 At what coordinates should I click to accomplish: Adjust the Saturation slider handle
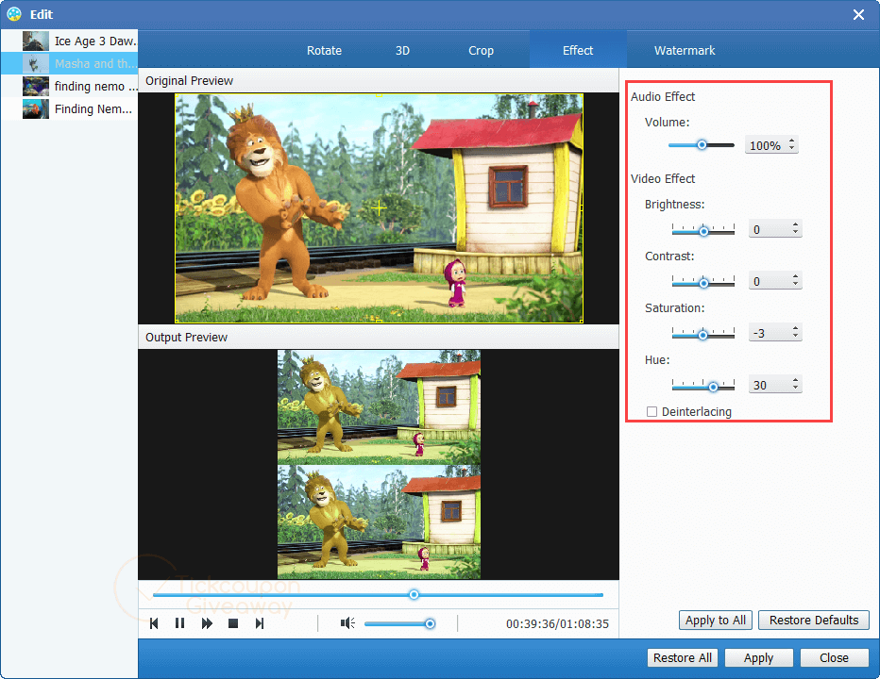click(x=702, y=335)
